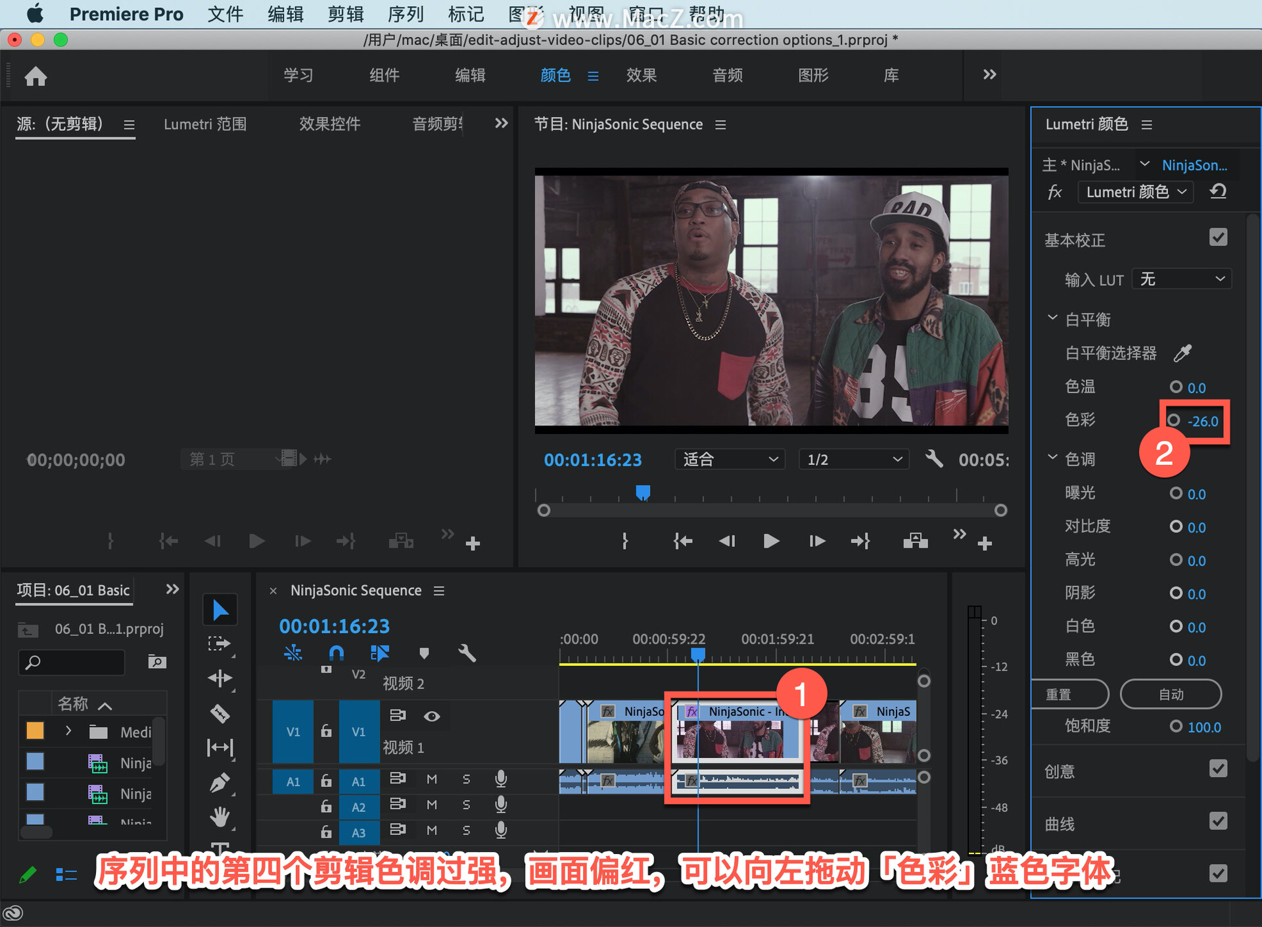Select the Pen tool
Screen dimensions: 1262x927
tap(220, 782)
